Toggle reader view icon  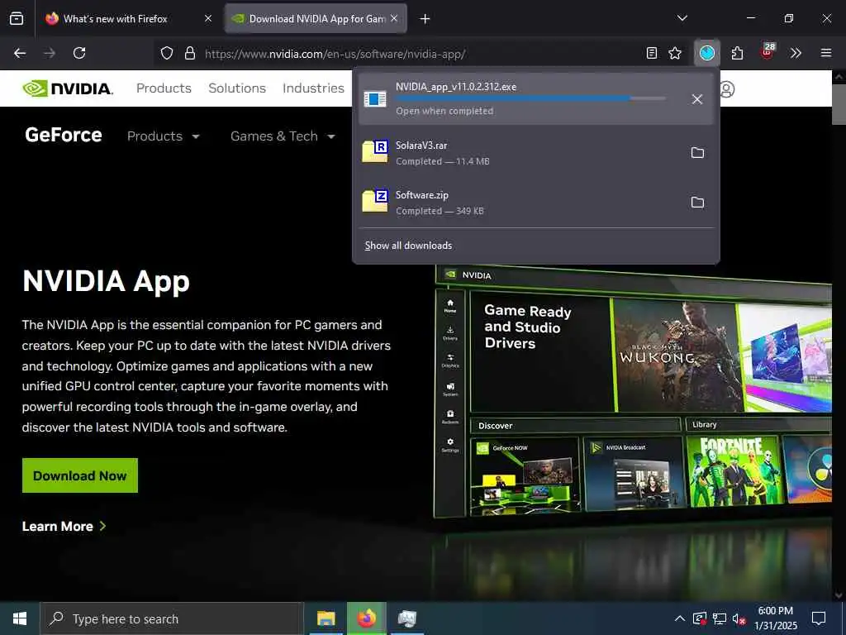(652, 53)
